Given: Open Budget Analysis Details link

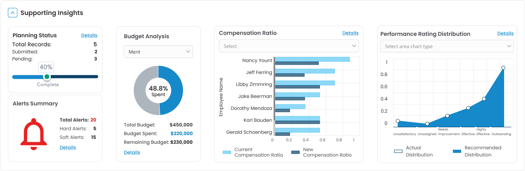Looking at the screenshot, I should click(132, 152).
